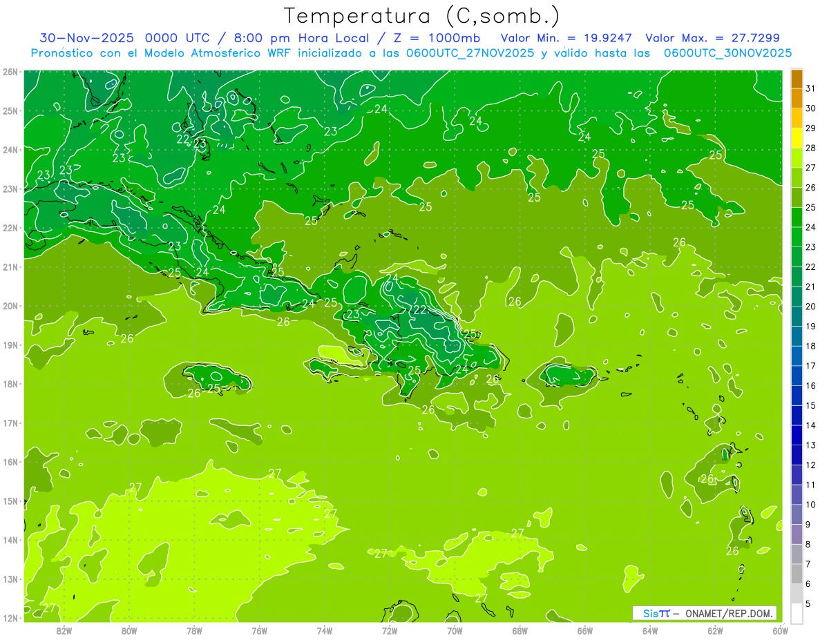
Task: Click the orange-brown band above 31 on colorbar
Action: tap(797, 79)
